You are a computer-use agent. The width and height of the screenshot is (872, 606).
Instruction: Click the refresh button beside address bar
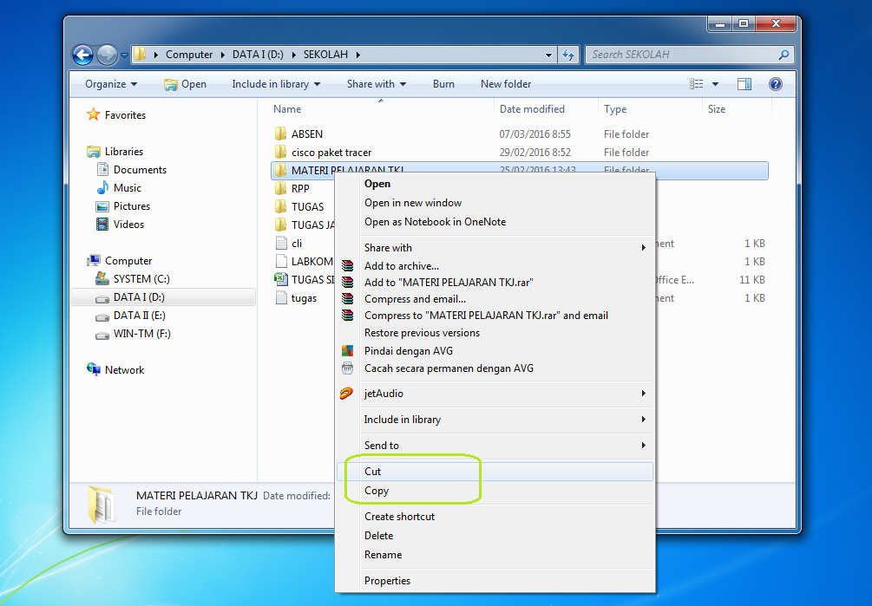[568, 55]
